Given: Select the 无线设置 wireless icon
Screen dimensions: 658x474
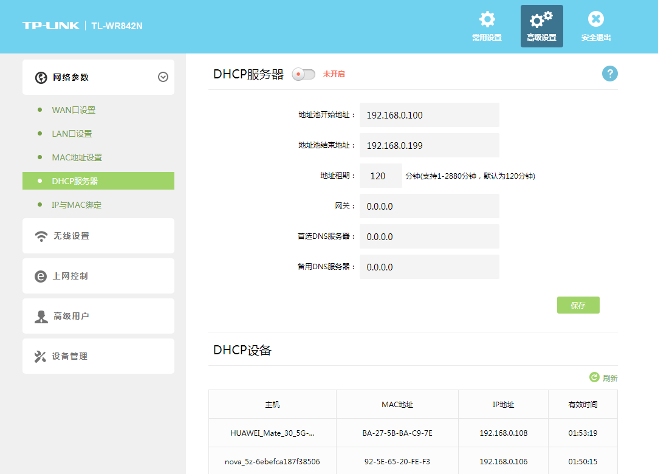Looking at the screenshot, I should [x=41, y=236].
